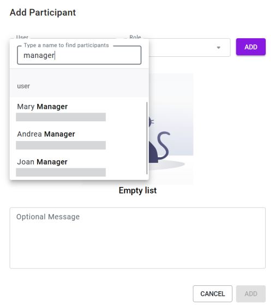The width and height of the screenshot is (275, 305).
Task: Click the cat's tail in the illustration
Action: point(164,145)
